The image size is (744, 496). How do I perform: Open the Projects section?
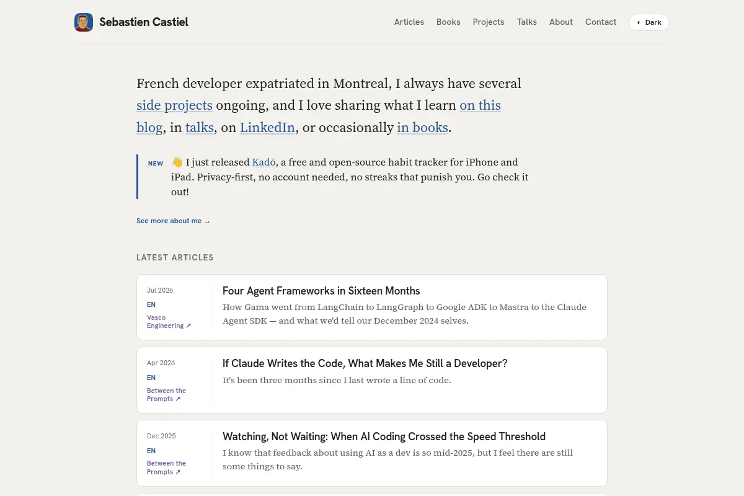point(489,22)
